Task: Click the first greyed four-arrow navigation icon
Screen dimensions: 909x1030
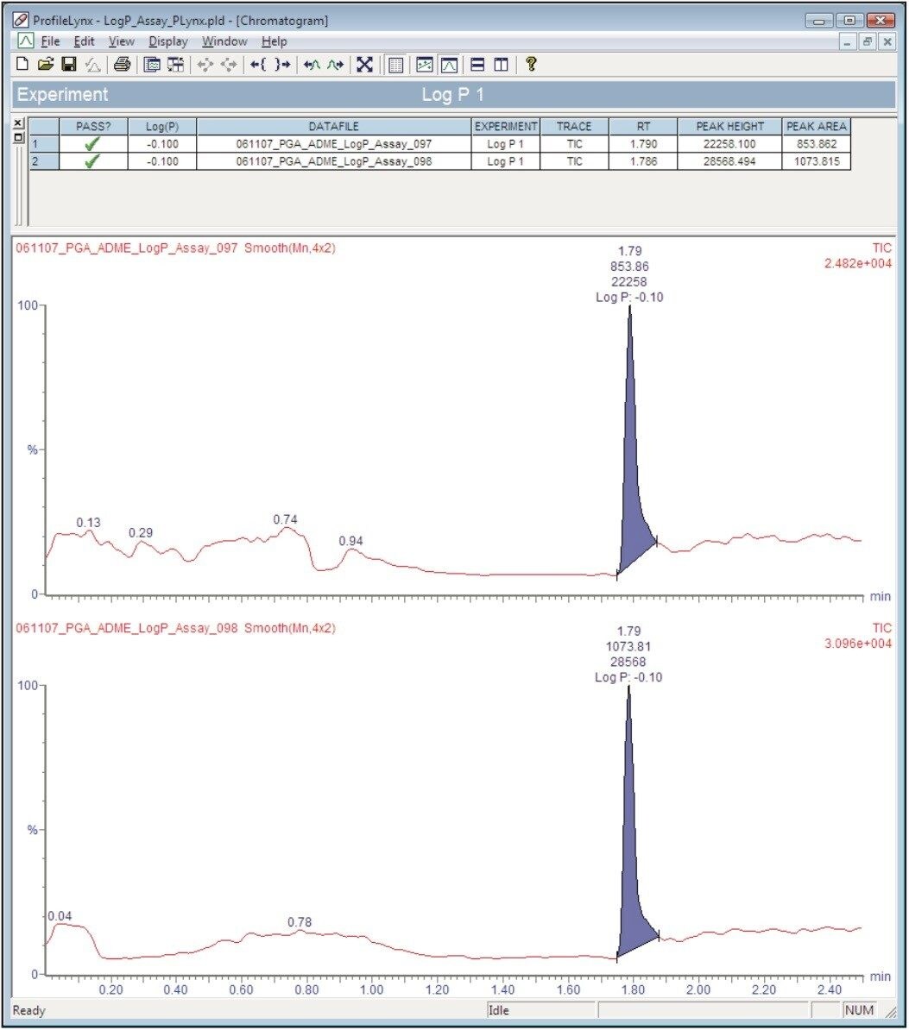Action: 205,65
